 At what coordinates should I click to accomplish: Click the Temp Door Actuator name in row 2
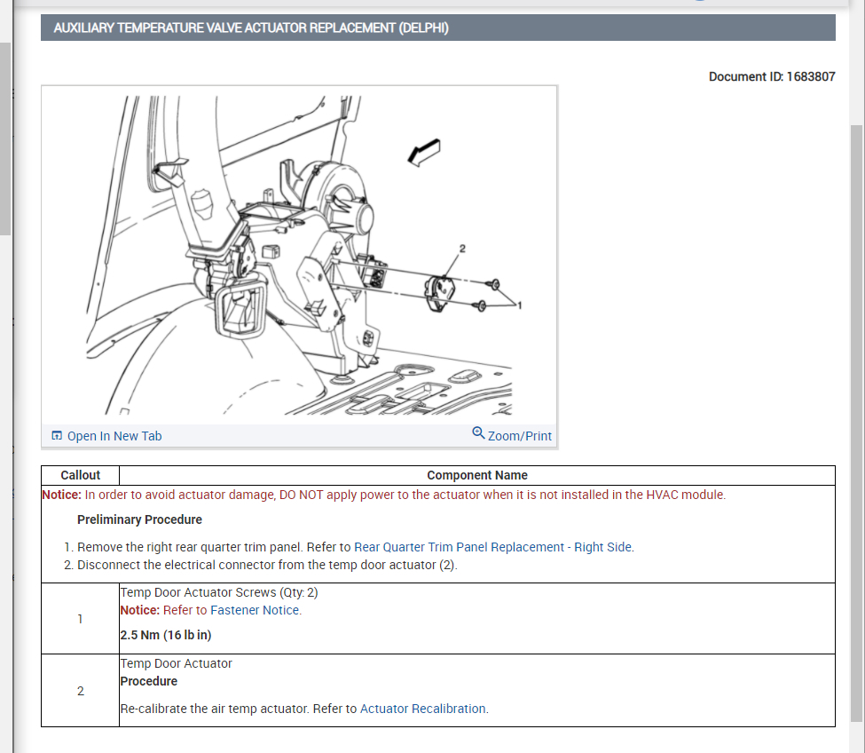tap(177, 663)
